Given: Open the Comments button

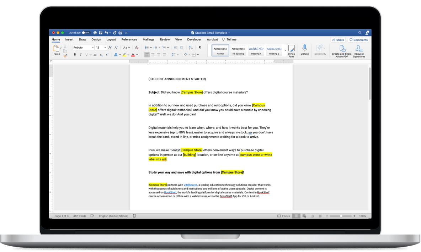Looking at the screenshot, I should click(x=358, y=40).
